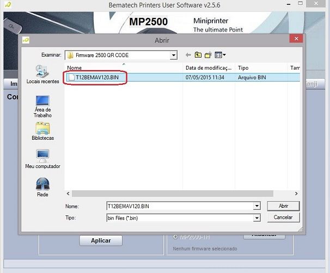Expand the Tipo file type dropdown
This screenshot has width=330, height=273.
click(256, 218)
